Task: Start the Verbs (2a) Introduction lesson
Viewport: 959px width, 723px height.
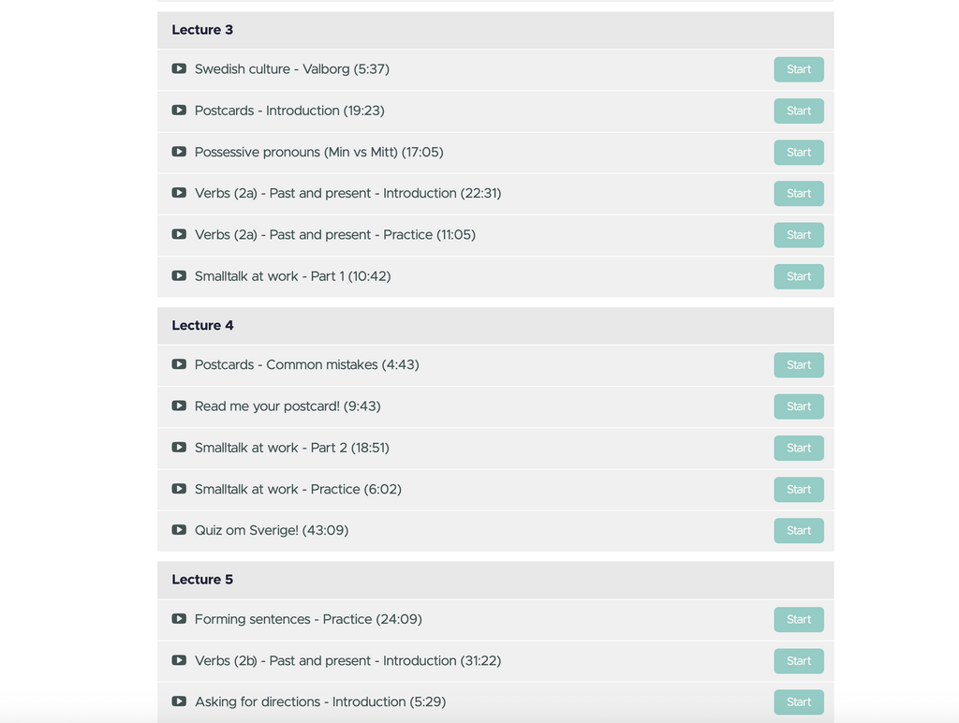Action: coord(799,193)
